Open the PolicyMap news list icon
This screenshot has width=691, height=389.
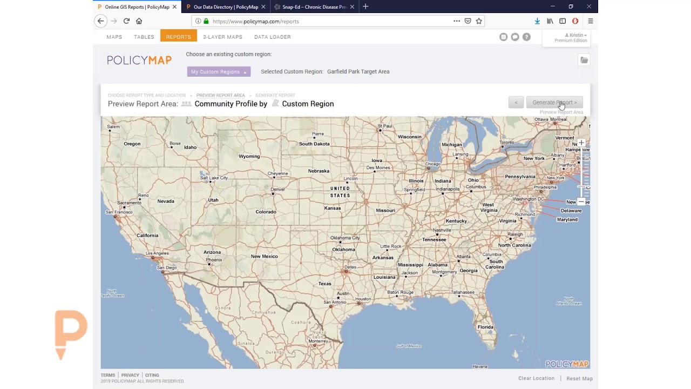[504, 37]
